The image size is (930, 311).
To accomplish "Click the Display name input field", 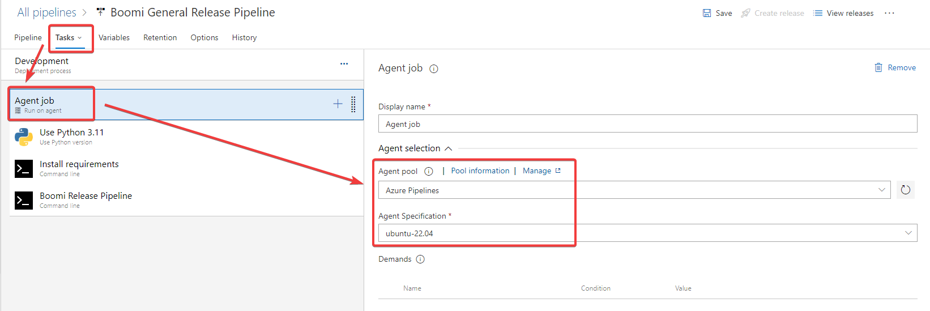I will click(647, 123).
